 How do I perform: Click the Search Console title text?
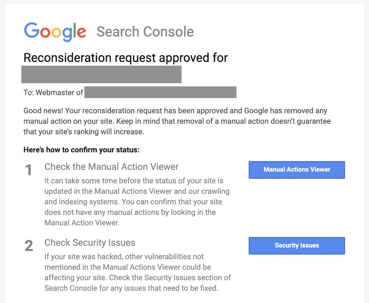(x=145, y=32)
